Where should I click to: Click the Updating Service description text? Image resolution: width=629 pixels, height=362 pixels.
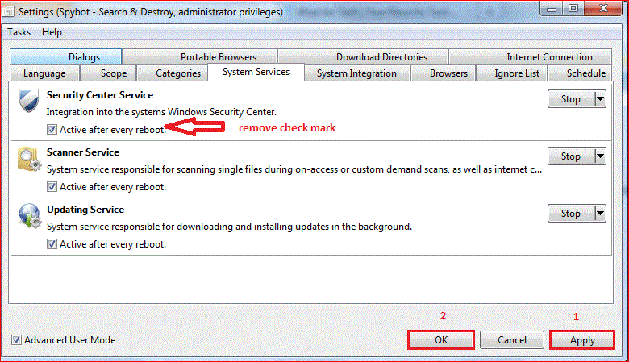229,227
